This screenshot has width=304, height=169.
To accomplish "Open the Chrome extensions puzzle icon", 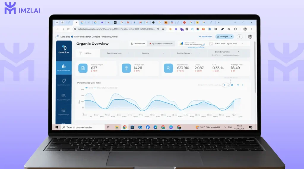I will (x=235, y=29).
